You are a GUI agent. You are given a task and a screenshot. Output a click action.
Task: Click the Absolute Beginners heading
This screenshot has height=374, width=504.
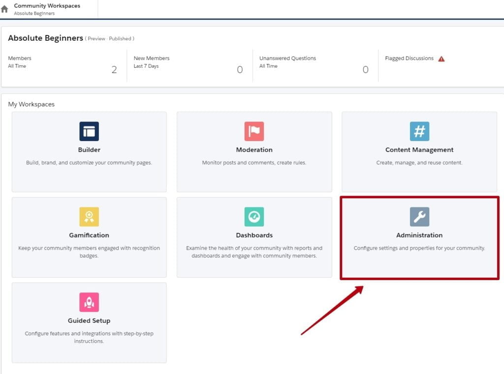pyautogui.click(x=45, y=38)
